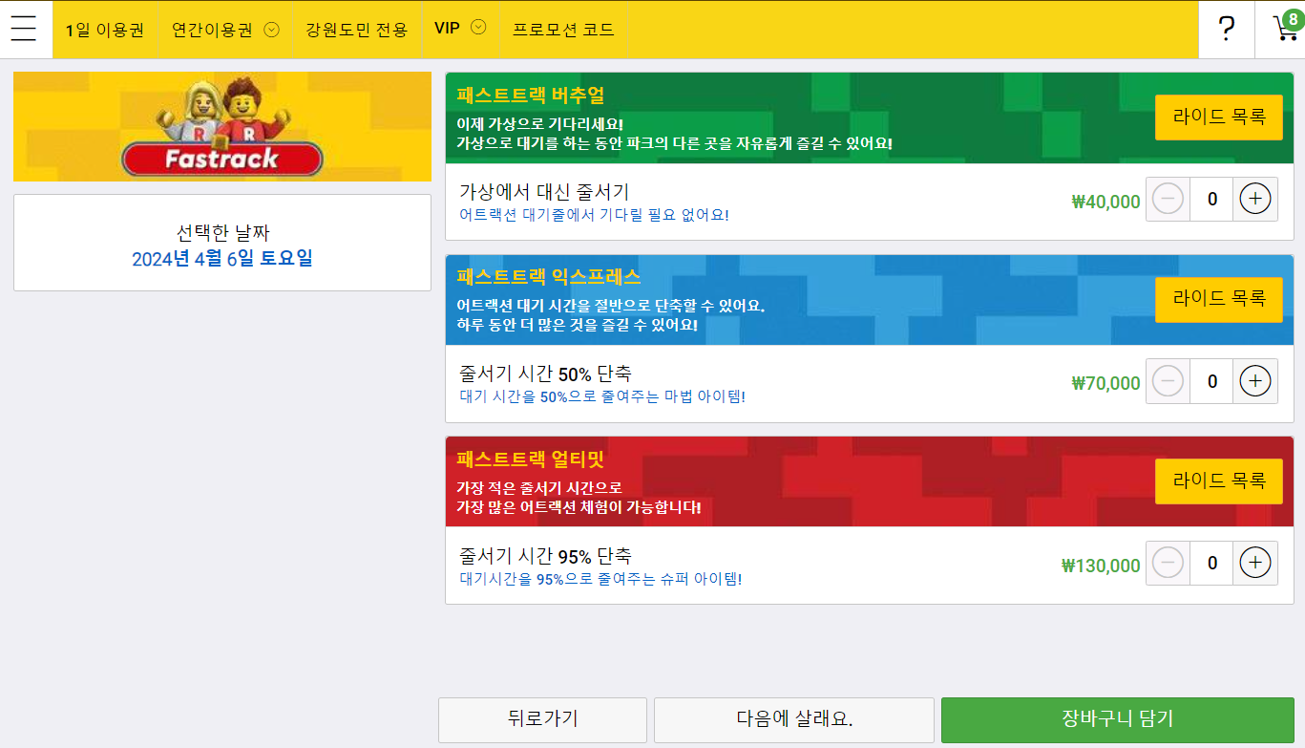Open ride list for 패스트트랙 익스프레스
1305x748 pixels.
[x=1218, y=299]
